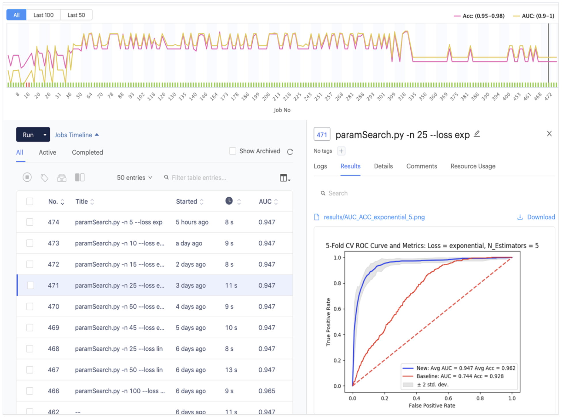Select the stop-job icon in the jobs toolbar

(x=27, y=178)
